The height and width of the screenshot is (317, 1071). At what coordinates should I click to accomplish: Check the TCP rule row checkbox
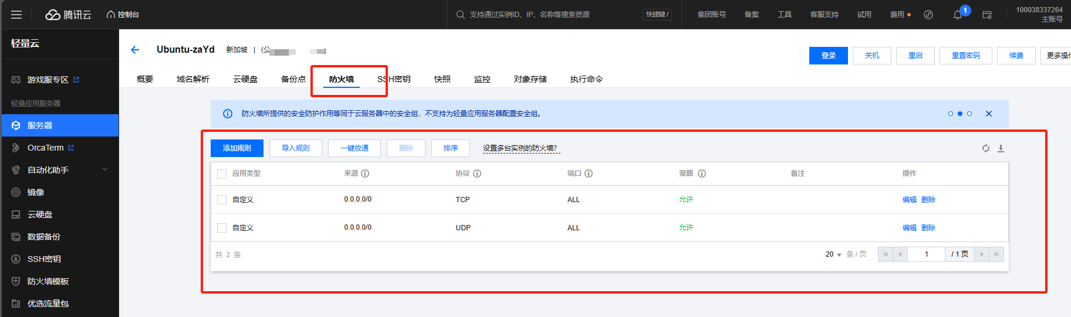[222, 200]
